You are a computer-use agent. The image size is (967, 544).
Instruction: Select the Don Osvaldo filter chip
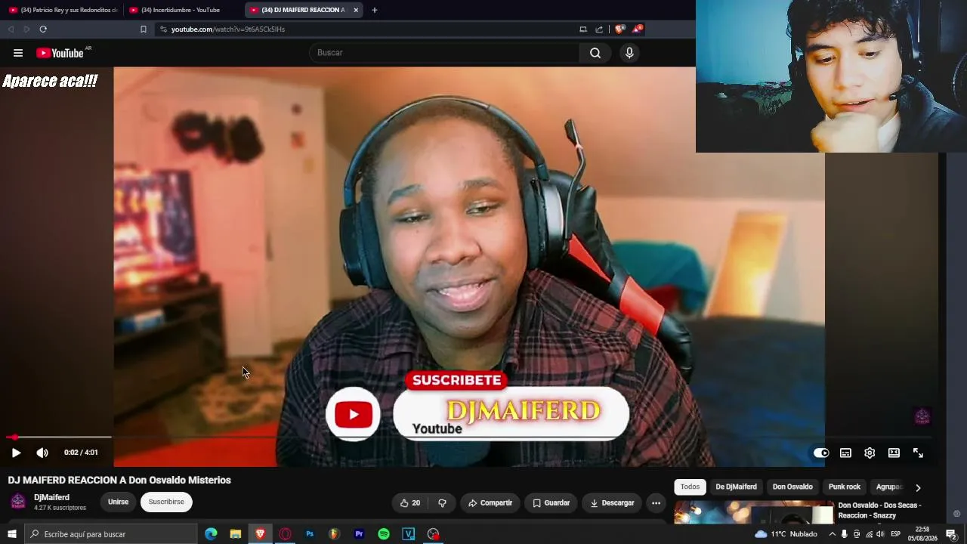(792, 487)
